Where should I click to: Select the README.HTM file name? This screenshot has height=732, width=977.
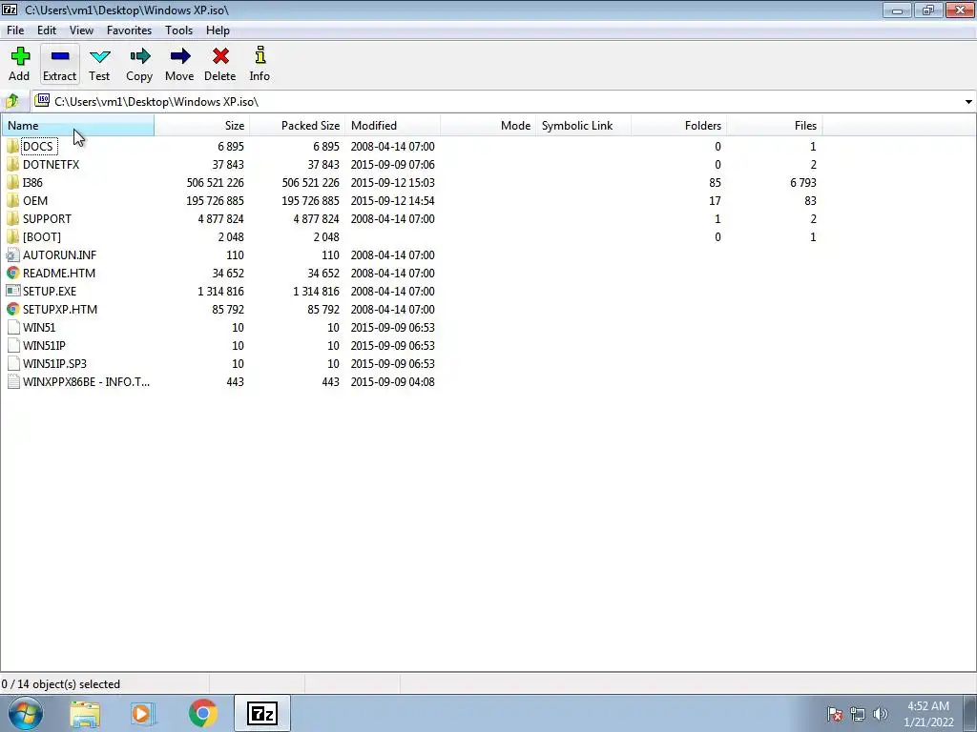(x=59, y=273)
